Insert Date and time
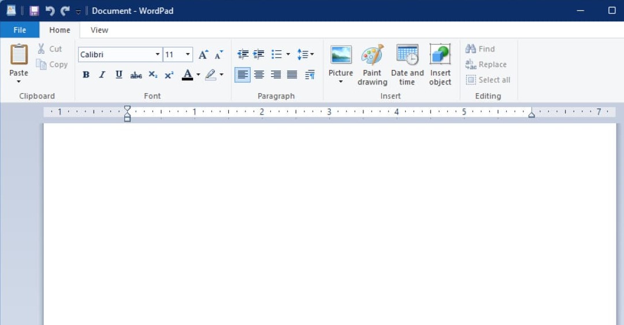624x325 pixels. click(407, 65)
